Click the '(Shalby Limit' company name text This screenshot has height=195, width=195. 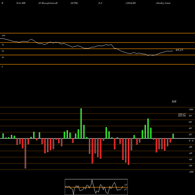(x=163, y=3)
